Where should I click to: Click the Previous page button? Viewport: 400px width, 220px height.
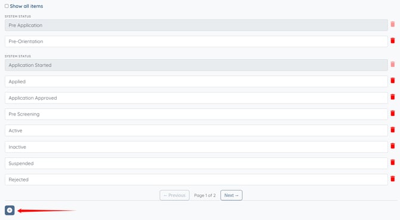[174, 195]
